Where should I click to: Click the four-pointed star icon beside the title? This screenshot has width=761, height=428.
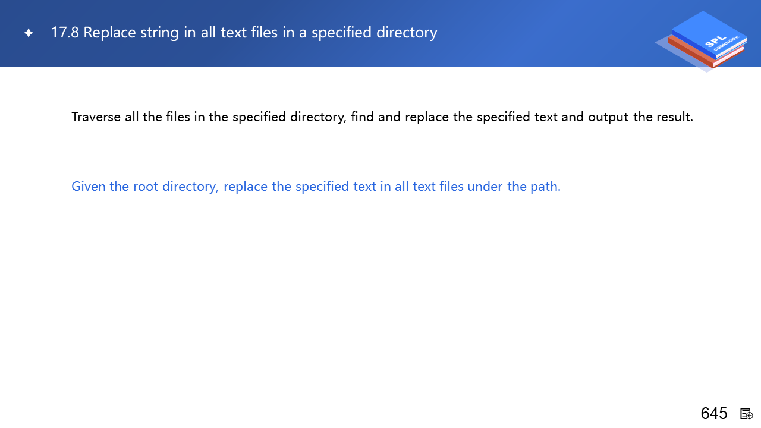[29, 33]
